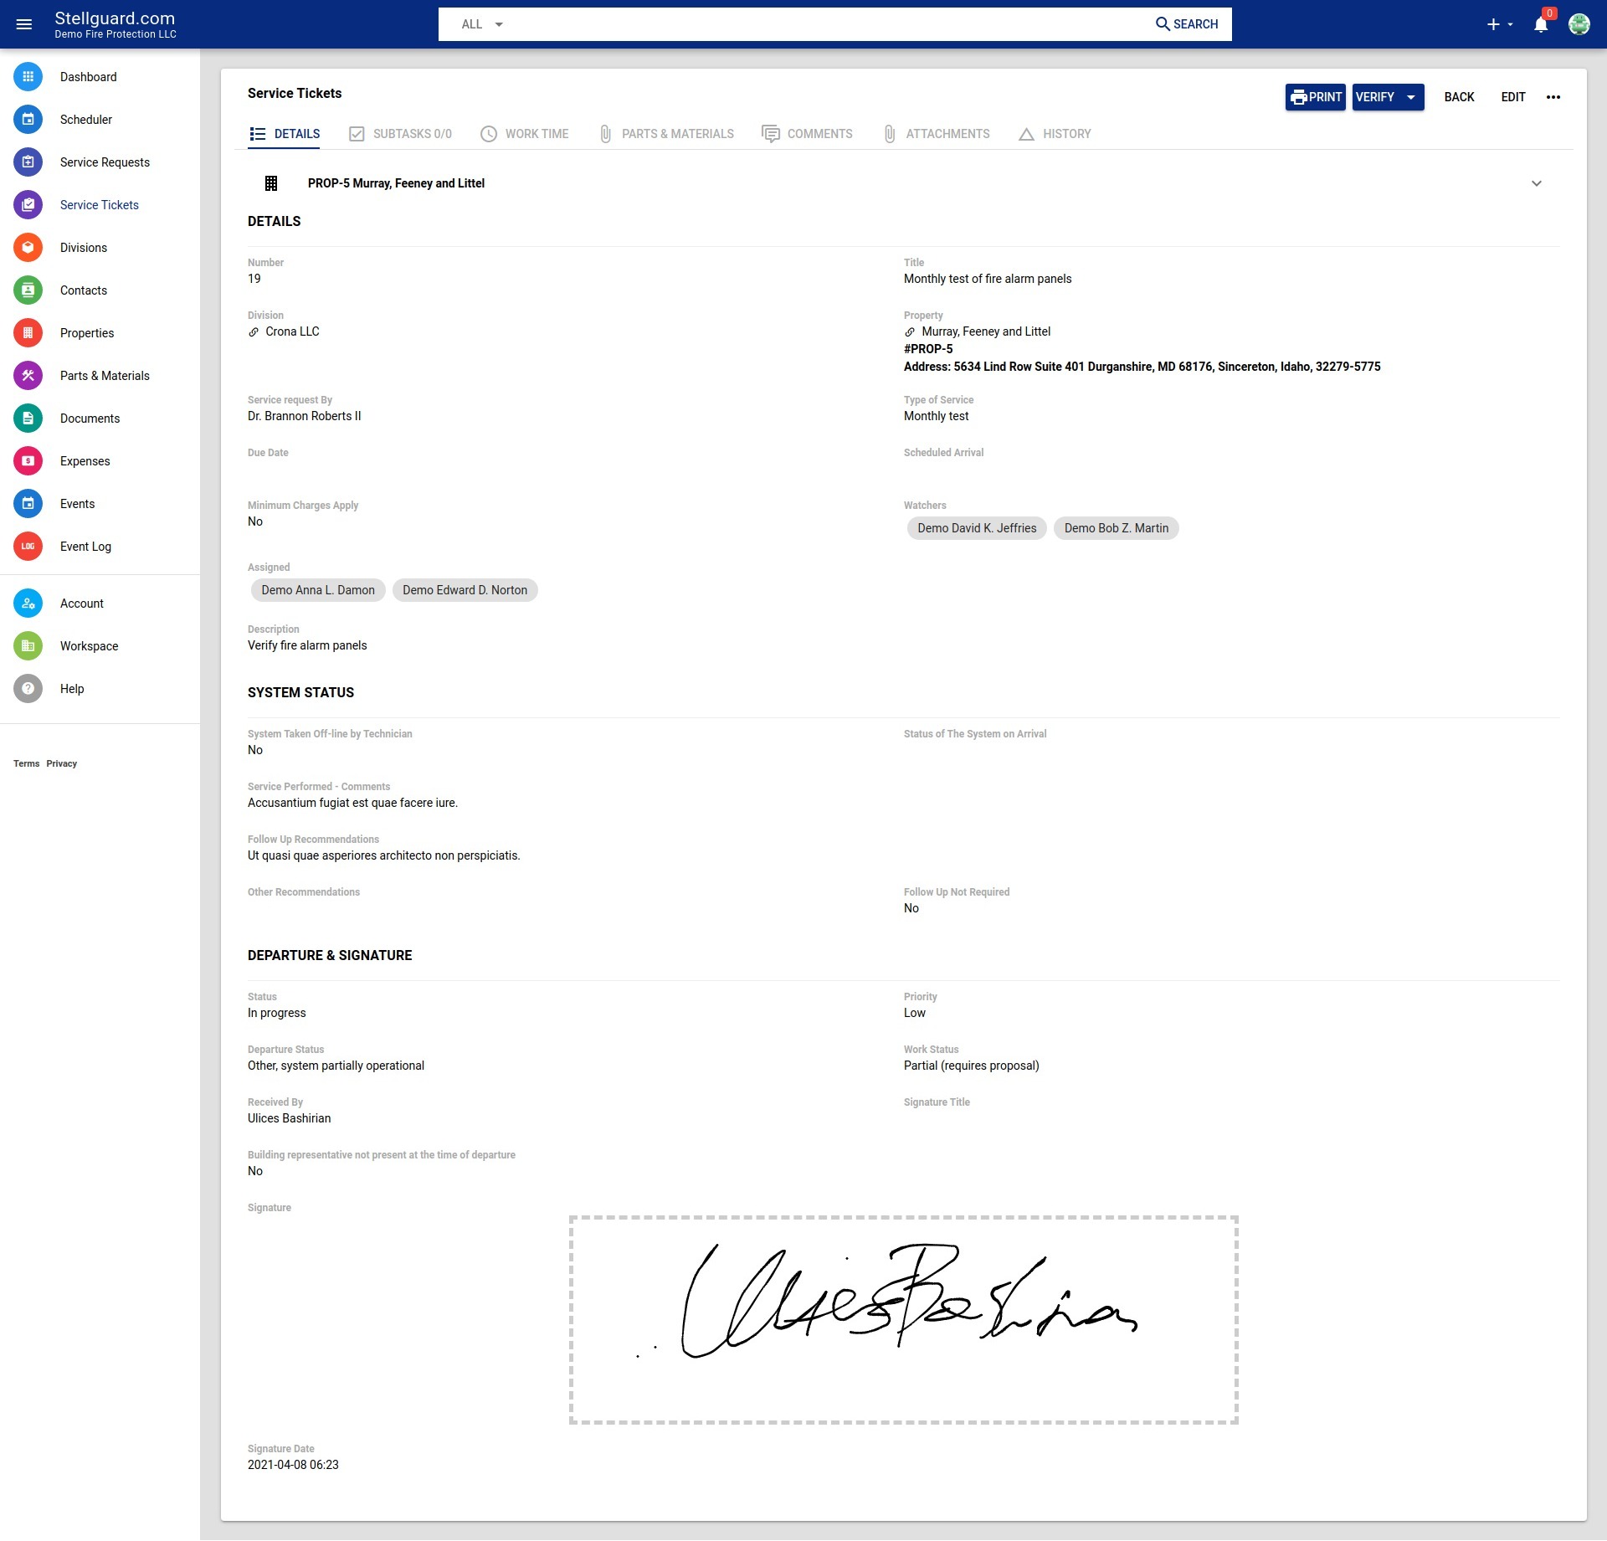Open the HISTORY tab

click(x=1055, y=134)
